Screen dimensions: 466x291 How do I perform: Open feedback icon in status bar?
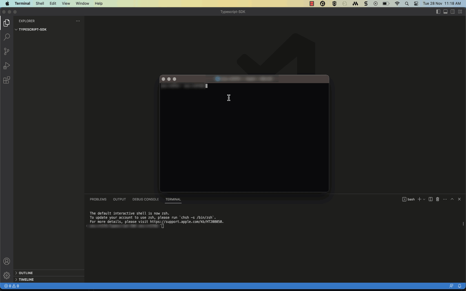tap(451, 286)
